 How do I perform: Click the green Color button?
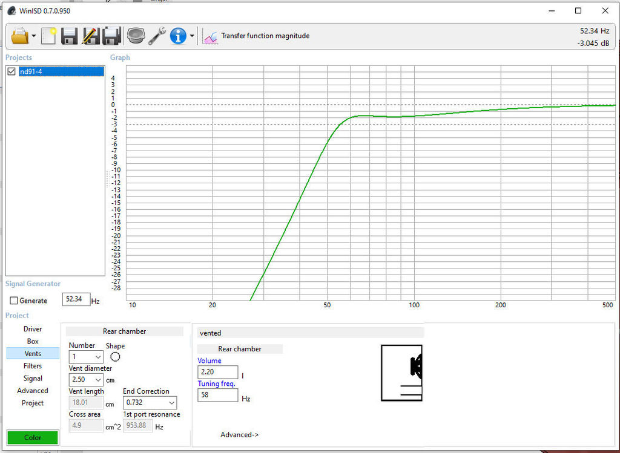point(33,438)
